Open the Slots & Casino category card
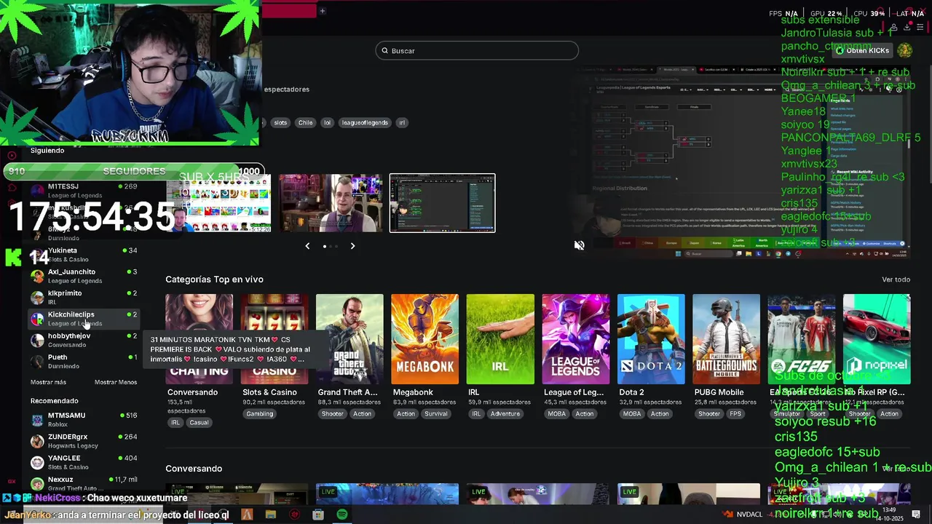 pyautogui.click(x=275, y=339)
